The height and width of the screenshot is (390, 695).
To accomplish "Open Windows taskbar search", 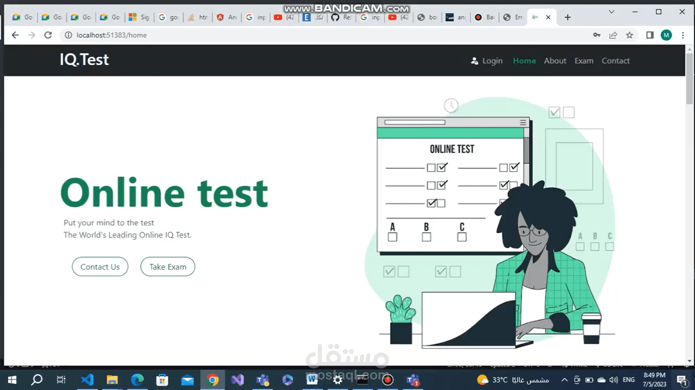I will [37, 379].
